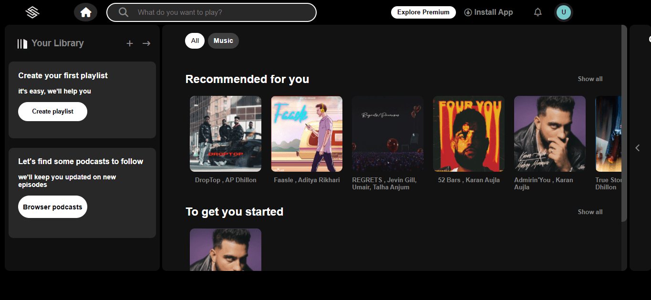The width and height of the screenshot is (651, 300).
Task: Expand Your Library with the arrow
Action: (146, 43)
